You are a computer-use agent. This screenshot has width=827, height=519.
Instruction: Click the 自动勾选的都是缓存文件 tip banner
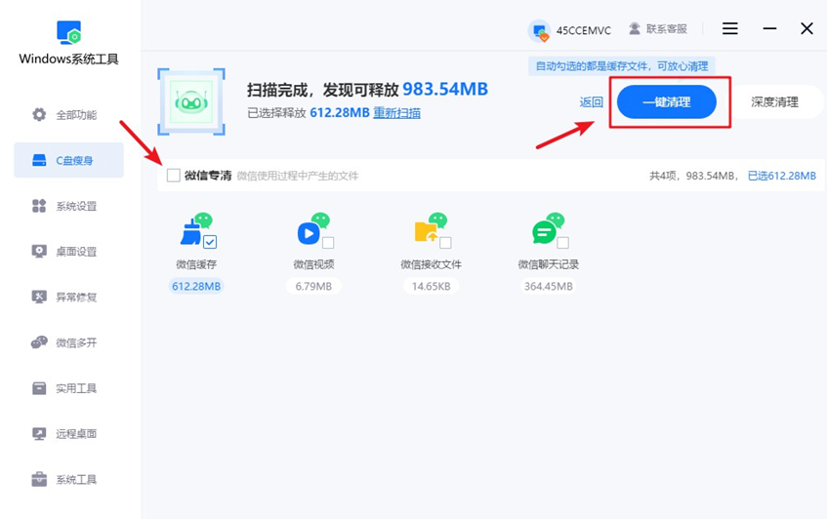[622, 66]
